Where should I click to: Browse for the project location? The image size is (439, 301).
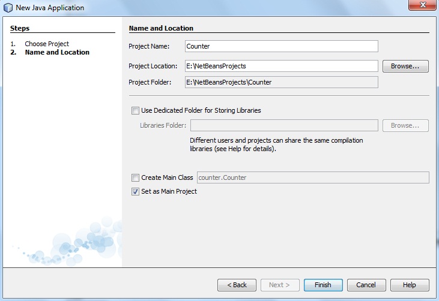coord(405,66)
